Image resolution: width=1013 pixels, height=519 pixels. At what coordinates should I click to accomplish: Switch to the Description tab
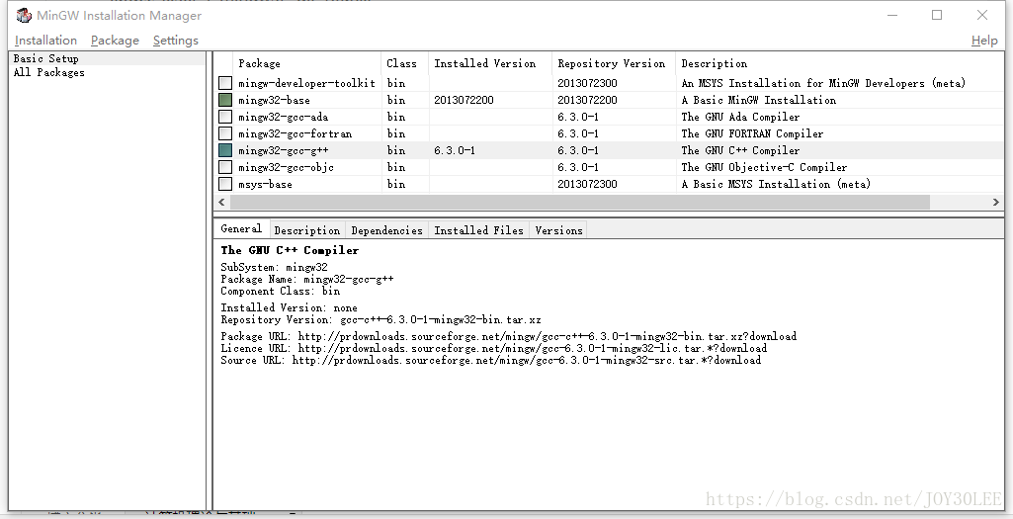pyautogui.click(x=307, y=230)
